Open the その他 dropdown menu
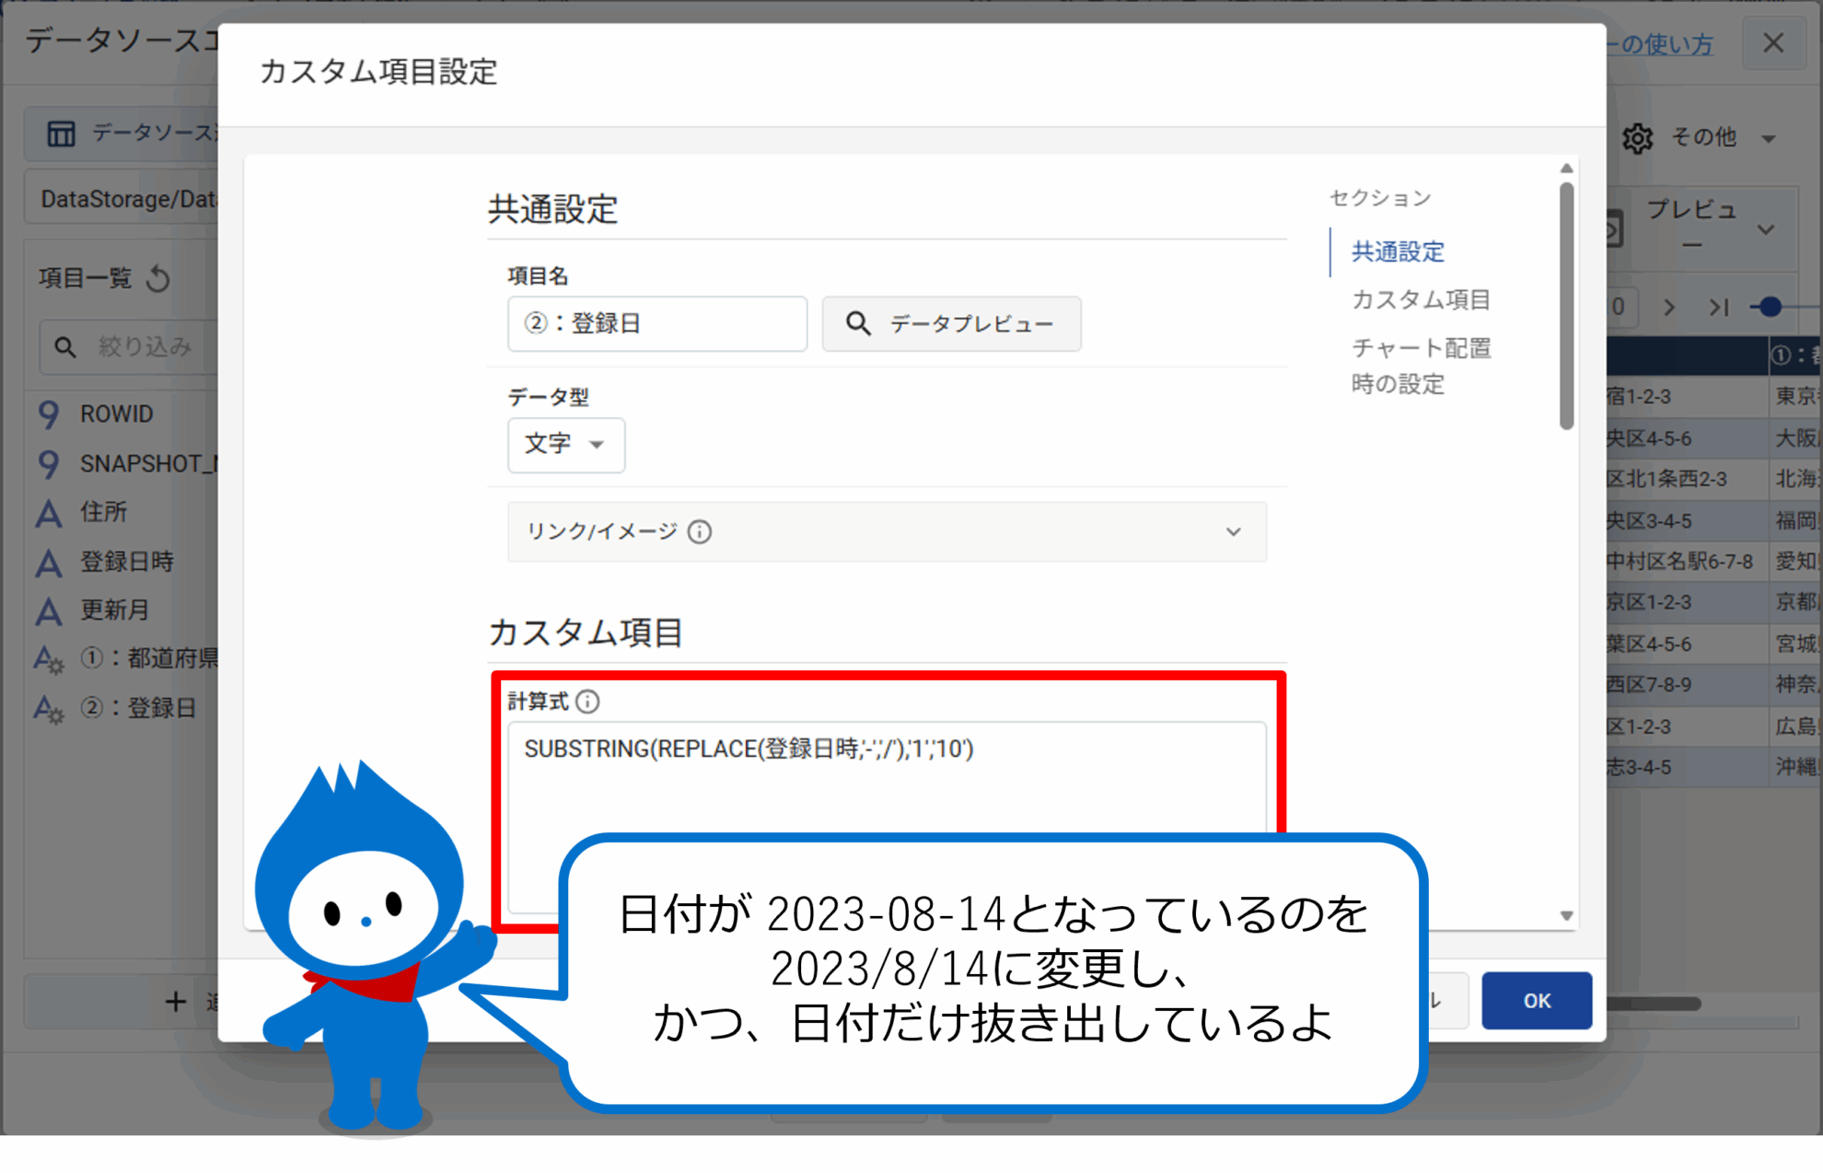The width and height of the screenshot is (1823, 1173). tap(1768, 139)
